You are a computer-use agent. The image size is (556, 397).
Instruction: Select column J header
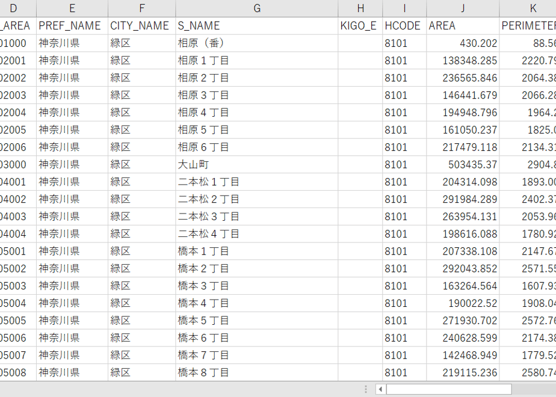463,8
